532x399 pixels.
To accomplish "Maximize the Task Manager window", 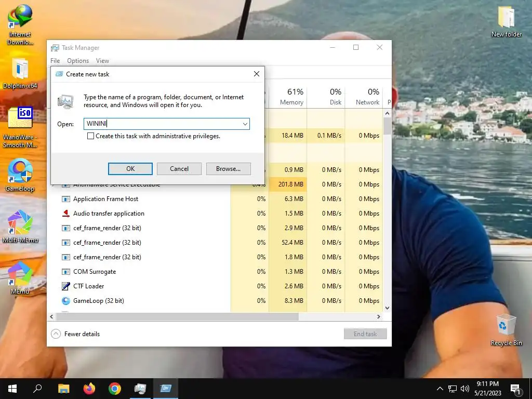I will point(356,47).
